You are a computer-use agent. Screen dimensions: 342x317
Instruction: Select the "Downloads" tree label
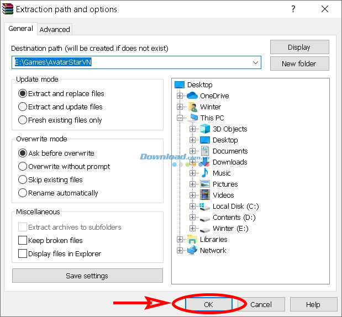click(230, 162)
